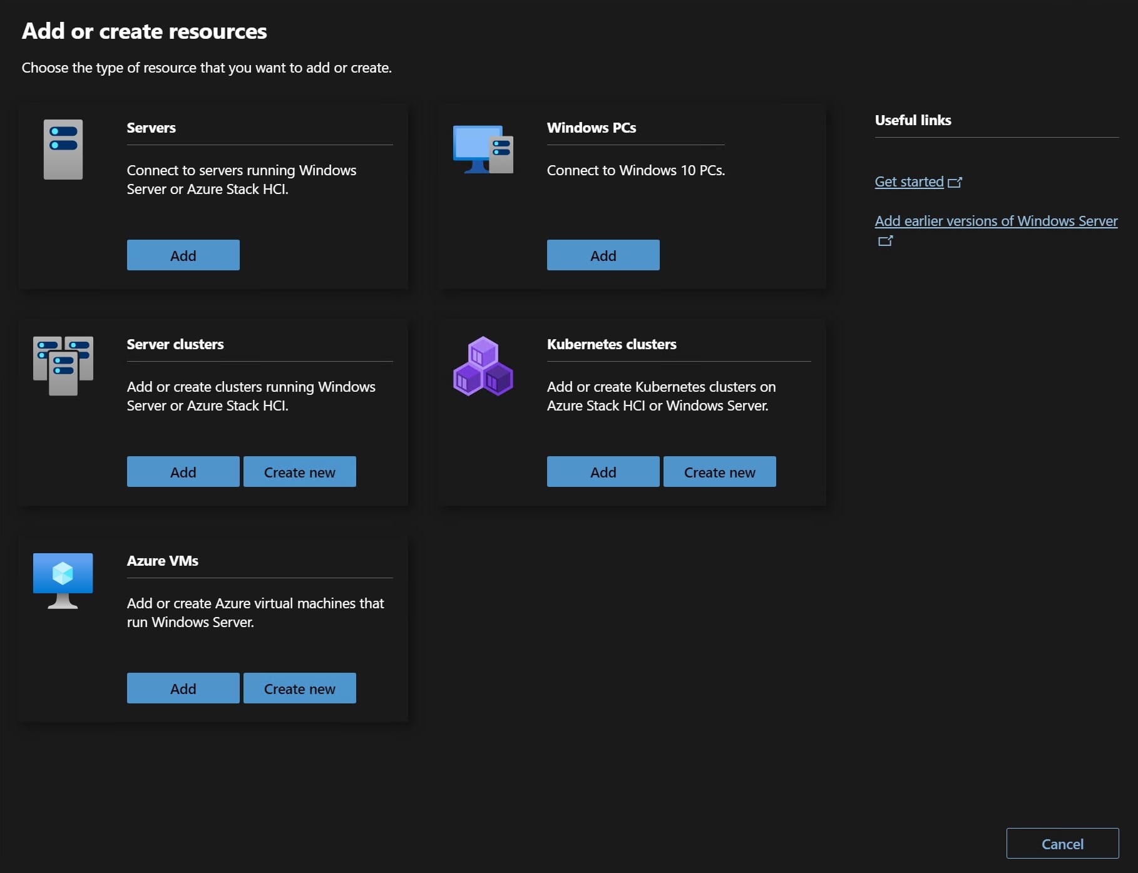Screen dimensions: 1138x873
Task: Click 'Connect to servers running Windows' description
Action: tap(242, 180)
